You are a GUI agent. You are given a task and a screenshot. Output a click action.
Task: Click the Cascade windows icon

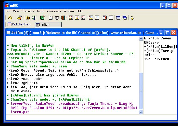point(125,18)
